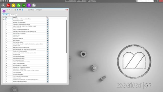Open document icon for row 14
The image size is (163, 92).
[48, 26]
